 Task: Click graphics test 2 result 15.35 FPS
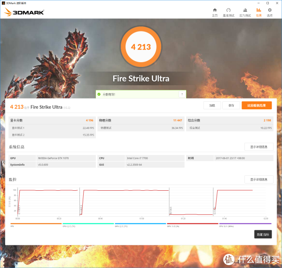pos(88,135)
